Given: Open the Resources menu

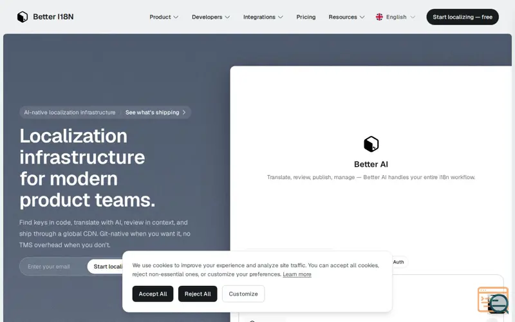Looking at the screenshot, I should pyautogui.click(x=346, y=17).
